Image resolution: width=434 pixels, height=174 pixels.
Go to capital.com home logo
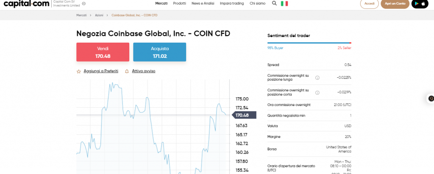click(x=26, y=3)
